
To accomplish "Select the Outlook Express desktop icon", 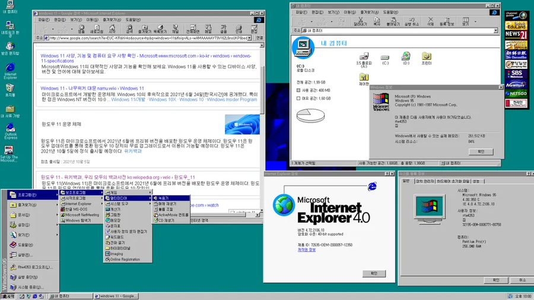I will [11, 131].
